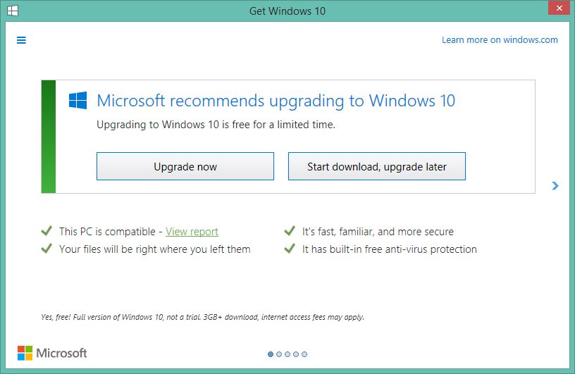
Task: Click the Microsoft logo at bottom
Action: point(52,353)
